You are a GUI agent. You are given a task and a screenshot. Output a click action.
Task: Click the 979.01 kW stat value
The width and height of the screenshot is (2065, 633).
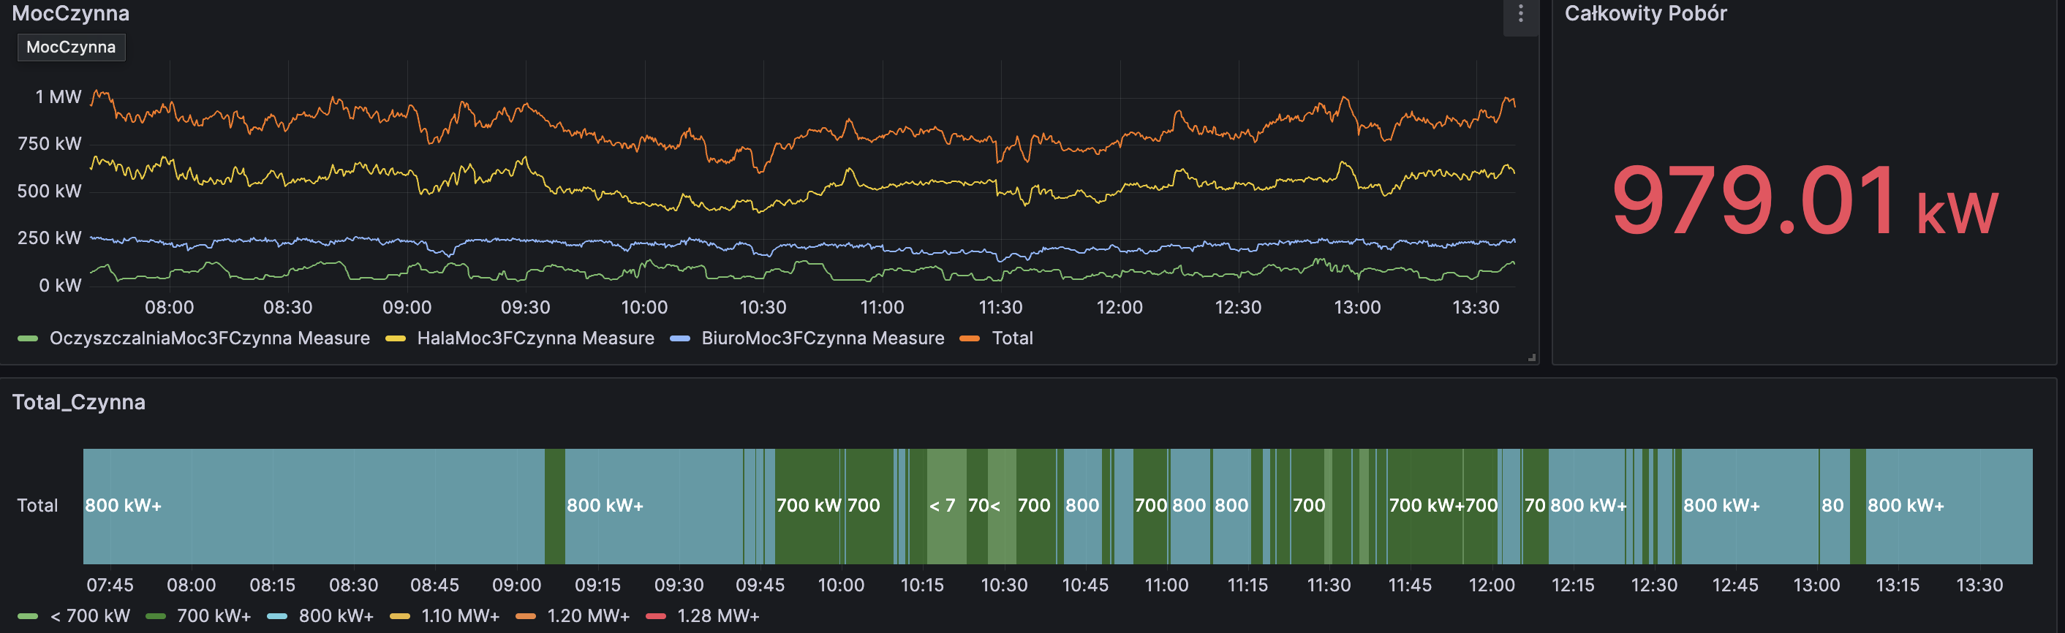(x=1804, y=200)
